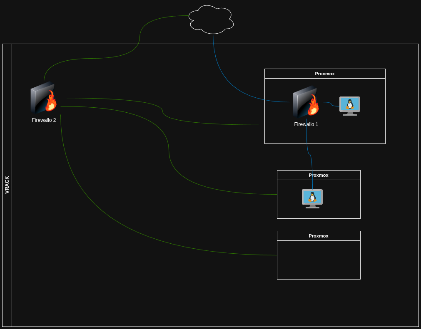421x329 pixels.
Task: Select the middle Proxmox container header
Action: pyautogui.click(x=319, y=175)
